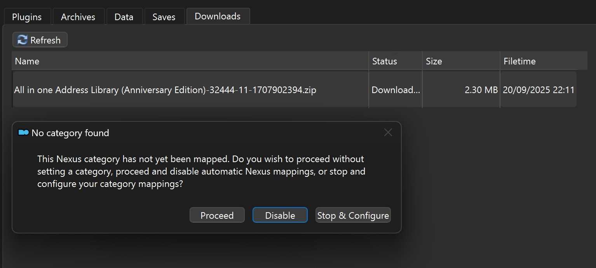596x268 pixels.
Task: Click the Downloads tab
Action: 218,16
